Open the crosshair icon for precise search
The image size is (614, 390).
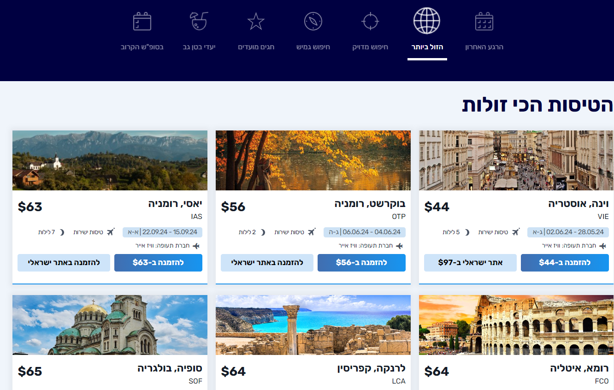pos(370,21)
